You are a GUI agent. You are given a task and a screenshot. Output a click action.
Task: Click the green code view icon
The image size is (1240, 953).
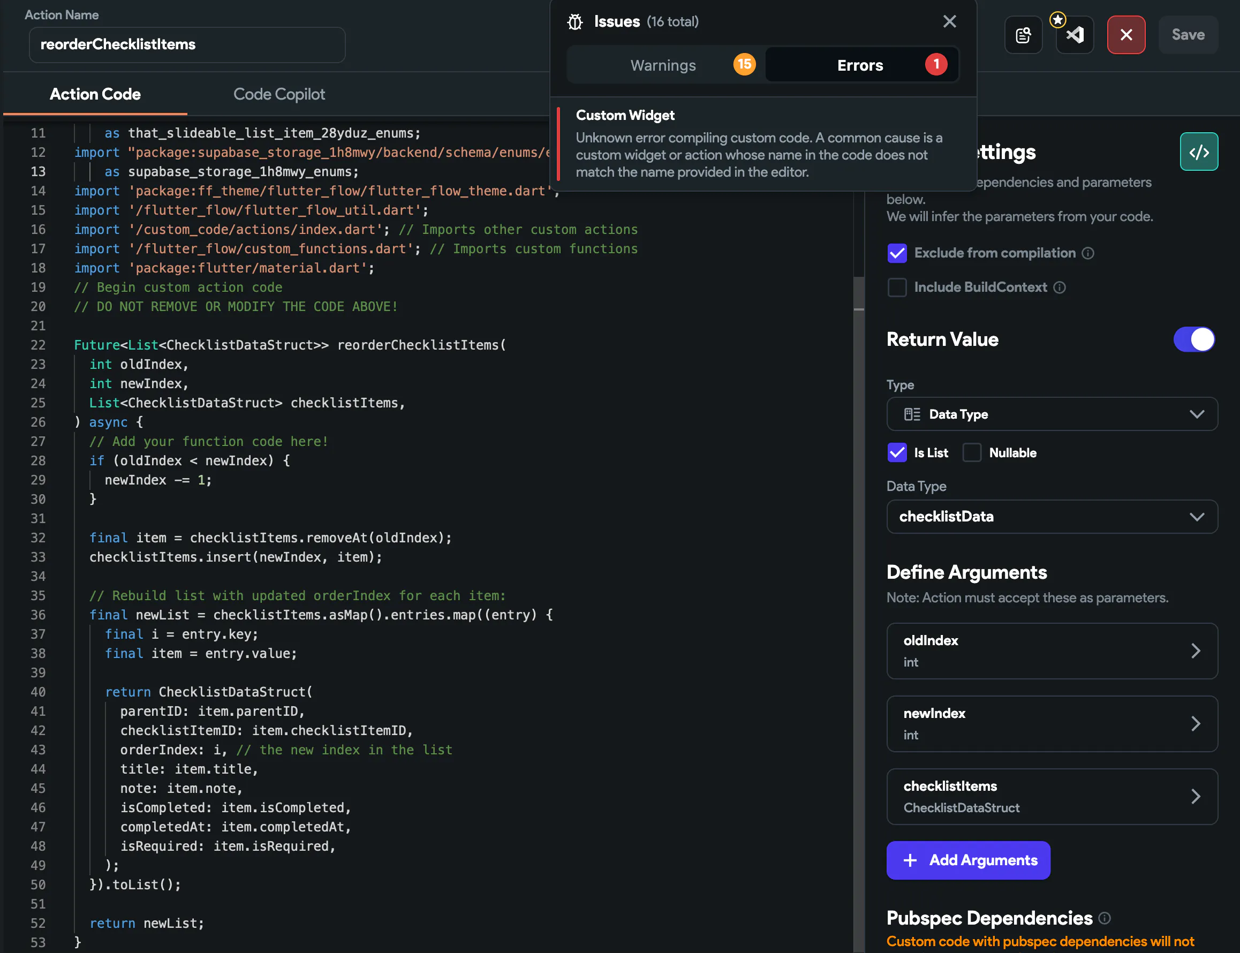pyautogui.click(x=1199, y=152)
